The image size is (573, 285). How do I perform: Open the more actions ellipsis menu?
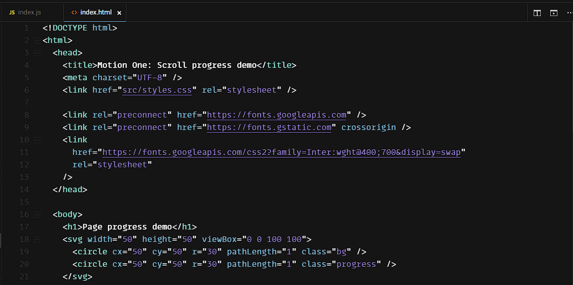pyautogui.click(x=568, y=13)
